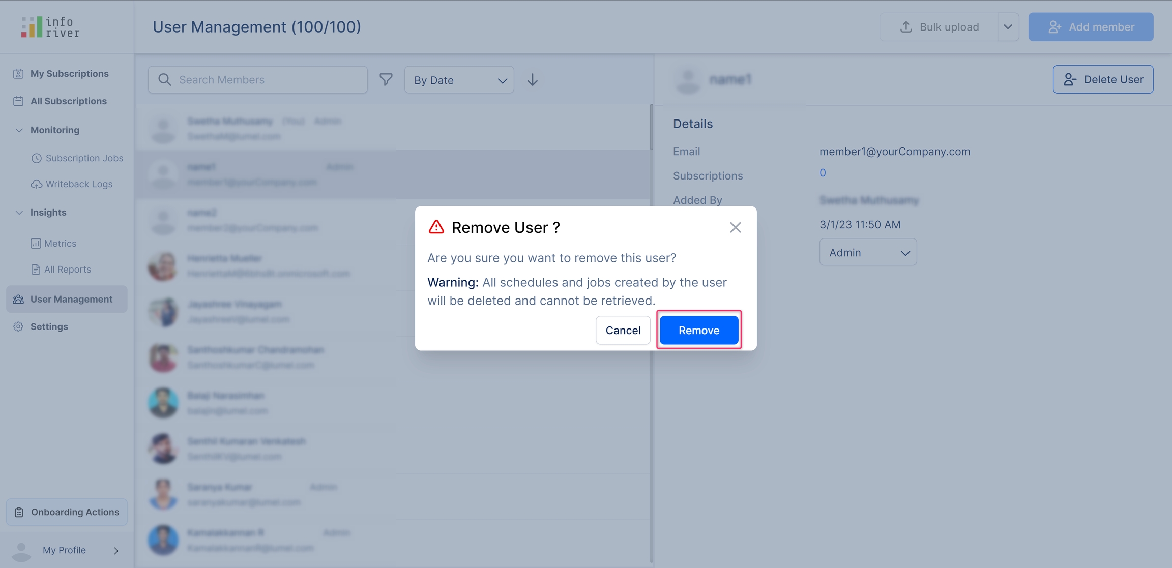Open Writeback Logs page
The image size is (1172, 568).
click(79, 184)
